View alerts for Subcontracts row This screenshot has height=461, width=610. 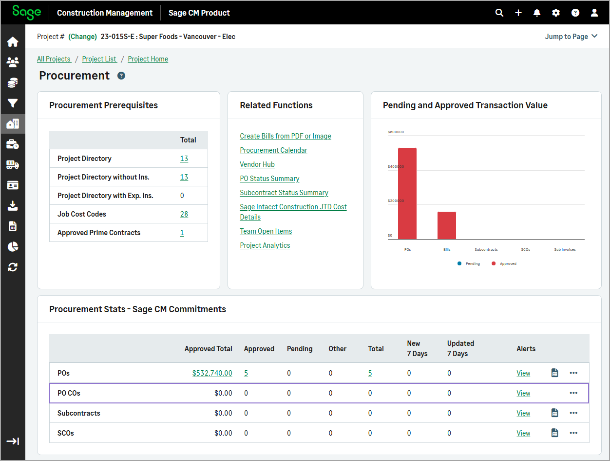click(x=523, y=413)
